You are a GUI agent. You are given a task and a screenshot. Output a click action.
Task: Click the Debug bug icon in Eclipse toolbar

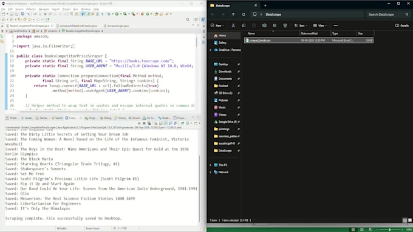109,14
